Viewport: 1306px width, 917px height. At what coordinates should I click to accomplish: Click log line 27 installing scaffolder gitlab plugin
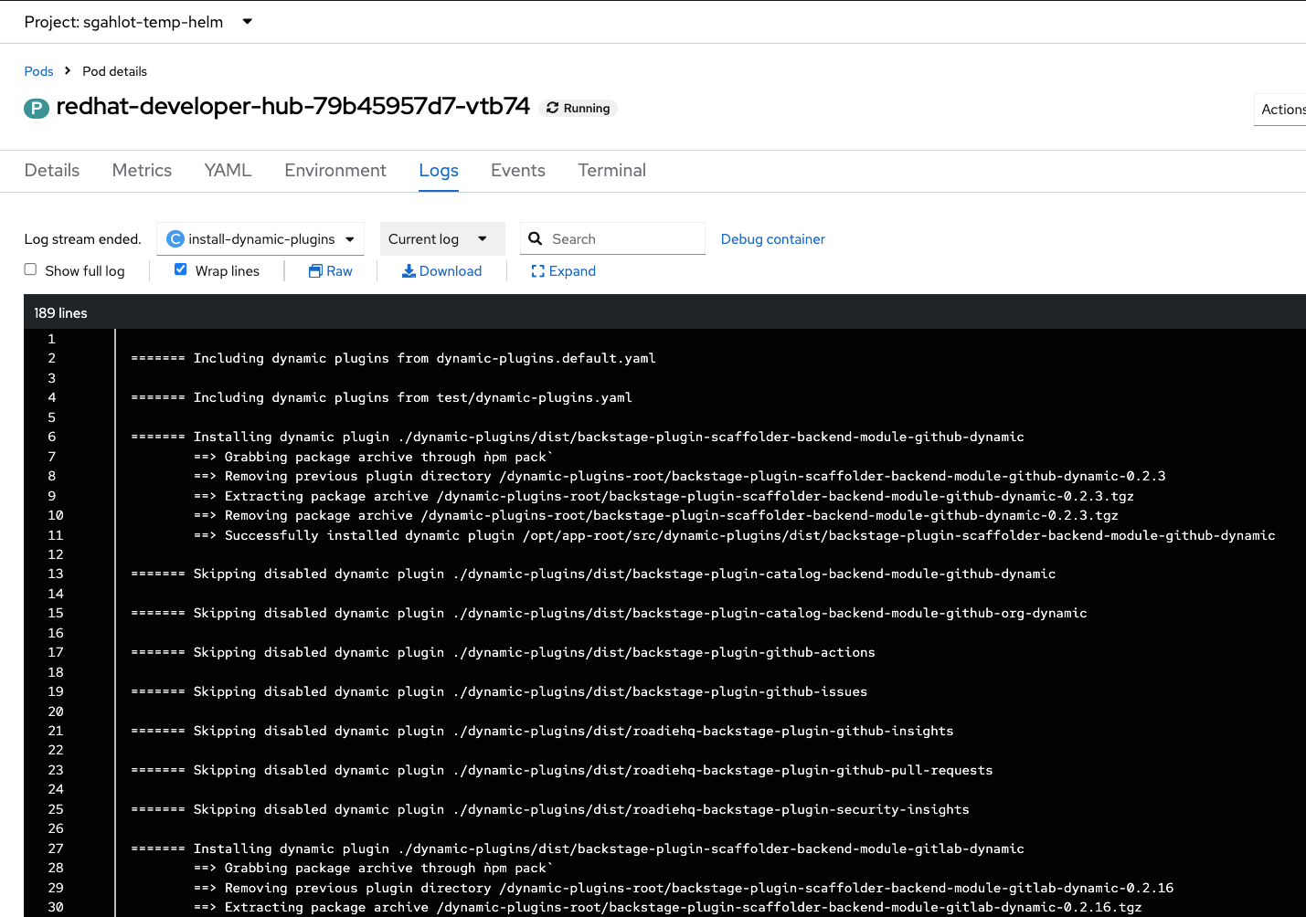(x=578, y=849)
